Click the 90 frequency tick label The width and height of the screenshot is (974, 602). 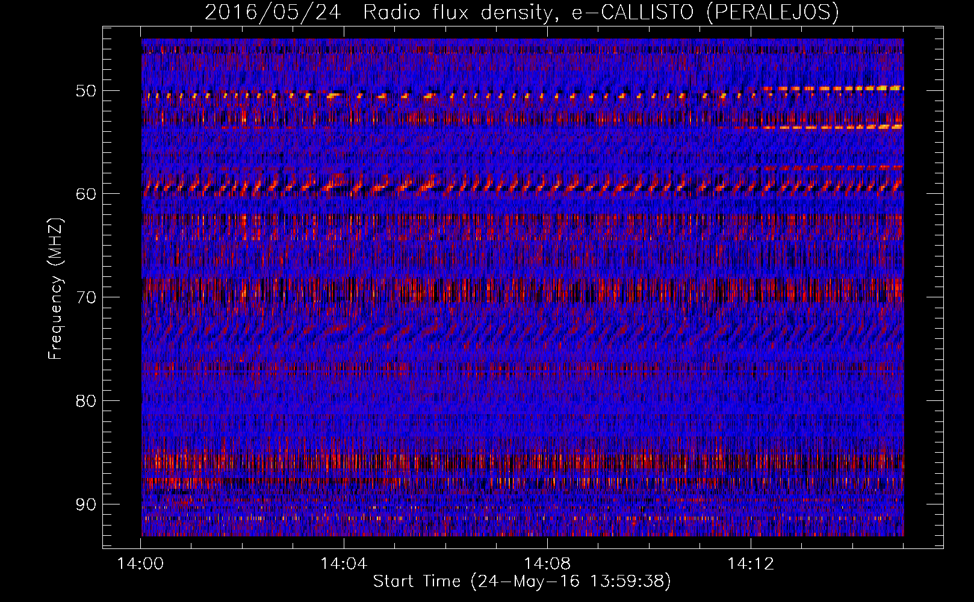click(x=85, y=504)
